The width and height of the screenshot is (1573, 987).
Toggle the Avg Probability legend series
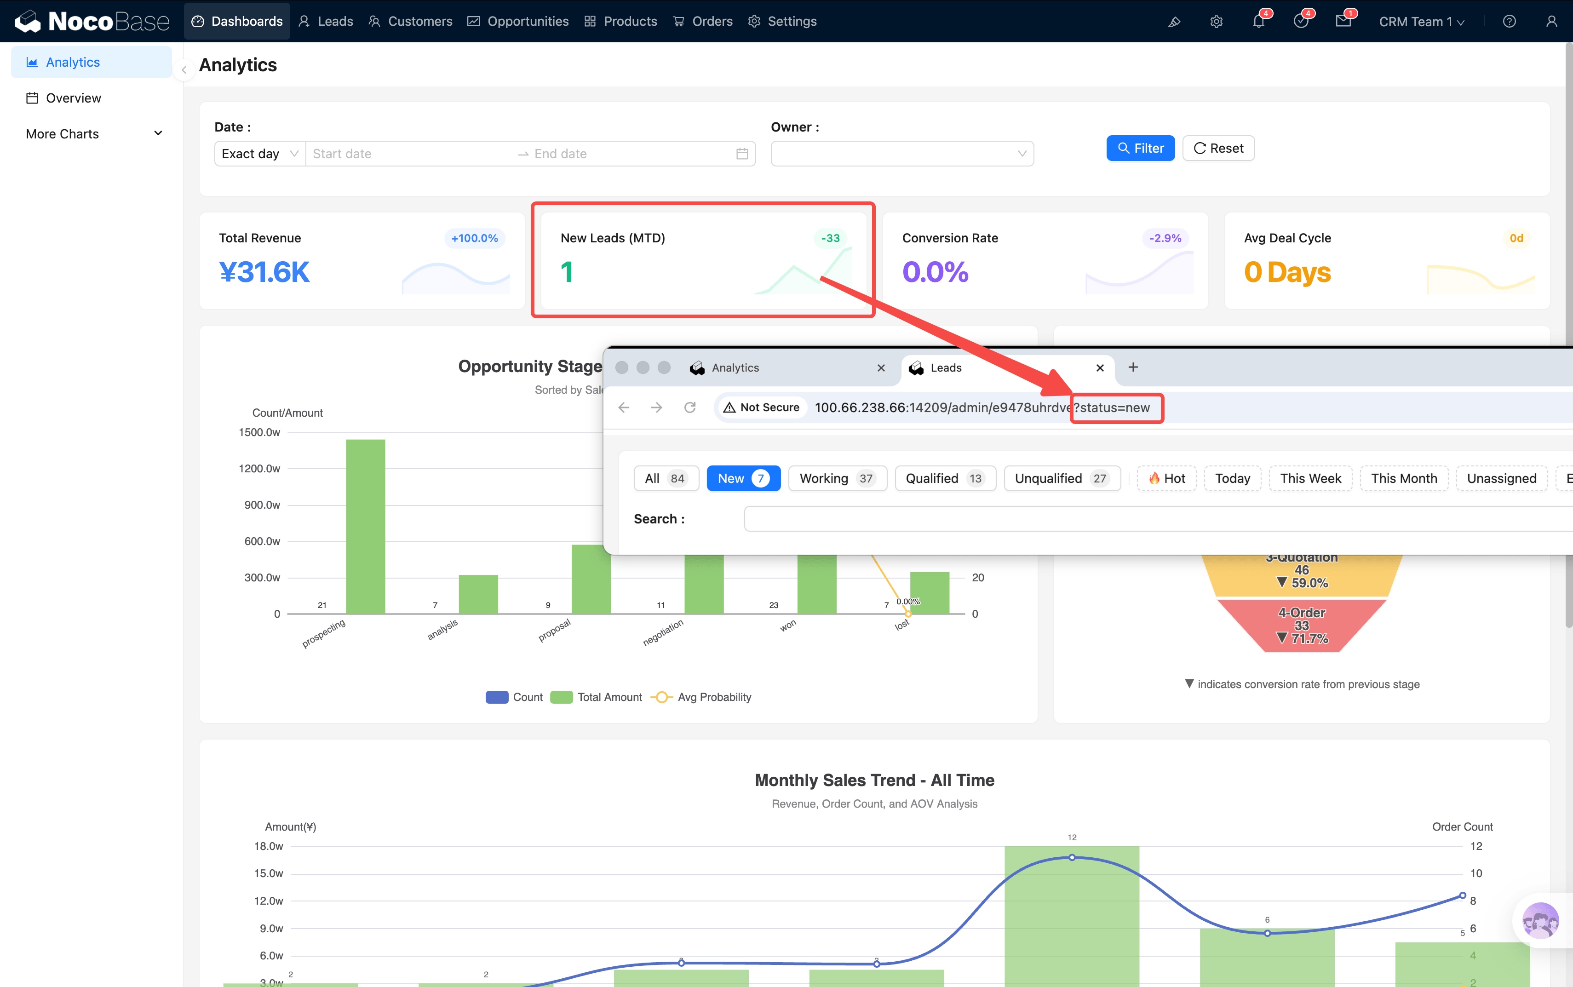coord(702,697)
